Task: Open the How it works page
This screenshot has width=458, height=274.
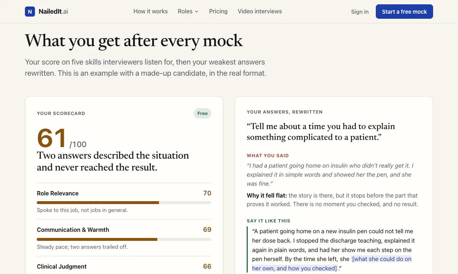Action: [x=150, y=12]
